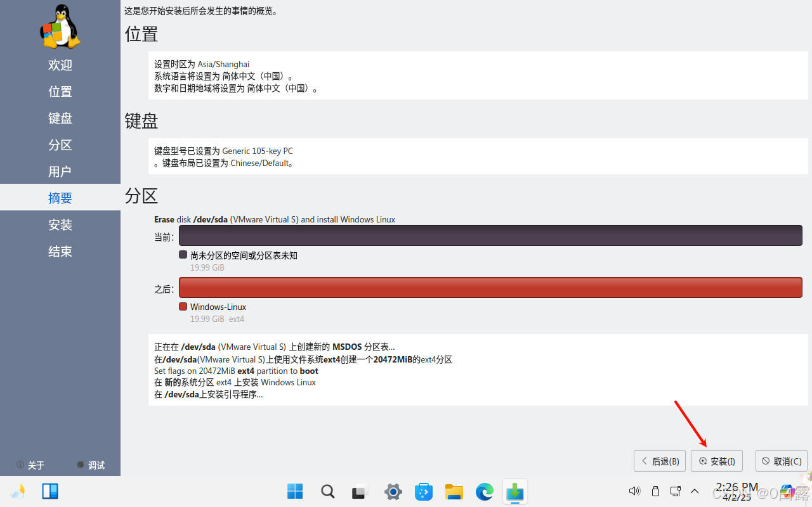The width and height of the screenshot is (812, 507).
Task: Go to the 位置 step in sidebar
Action: 60,92
